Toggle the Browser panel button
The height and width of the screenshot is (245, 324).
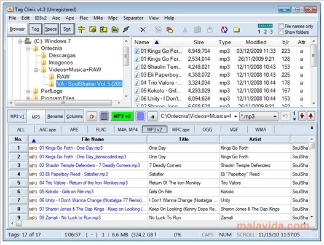coord(17,29)
